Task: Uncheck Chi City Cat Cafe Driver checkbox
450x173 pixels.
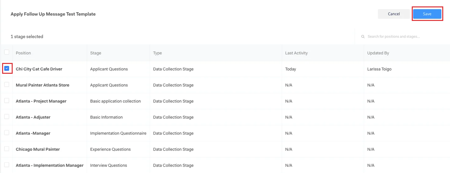Action: tap(6, 69)
